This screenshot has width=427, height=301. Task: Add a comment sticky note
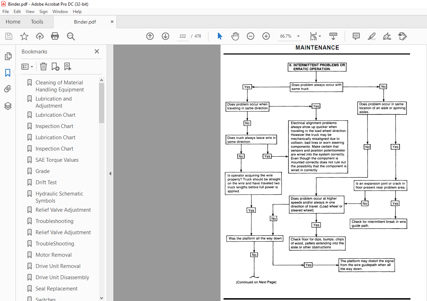[x=356, y=36]
